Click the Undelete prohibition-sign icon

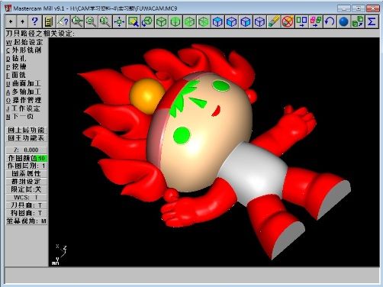pyautogui.click(x=288, y=21)
